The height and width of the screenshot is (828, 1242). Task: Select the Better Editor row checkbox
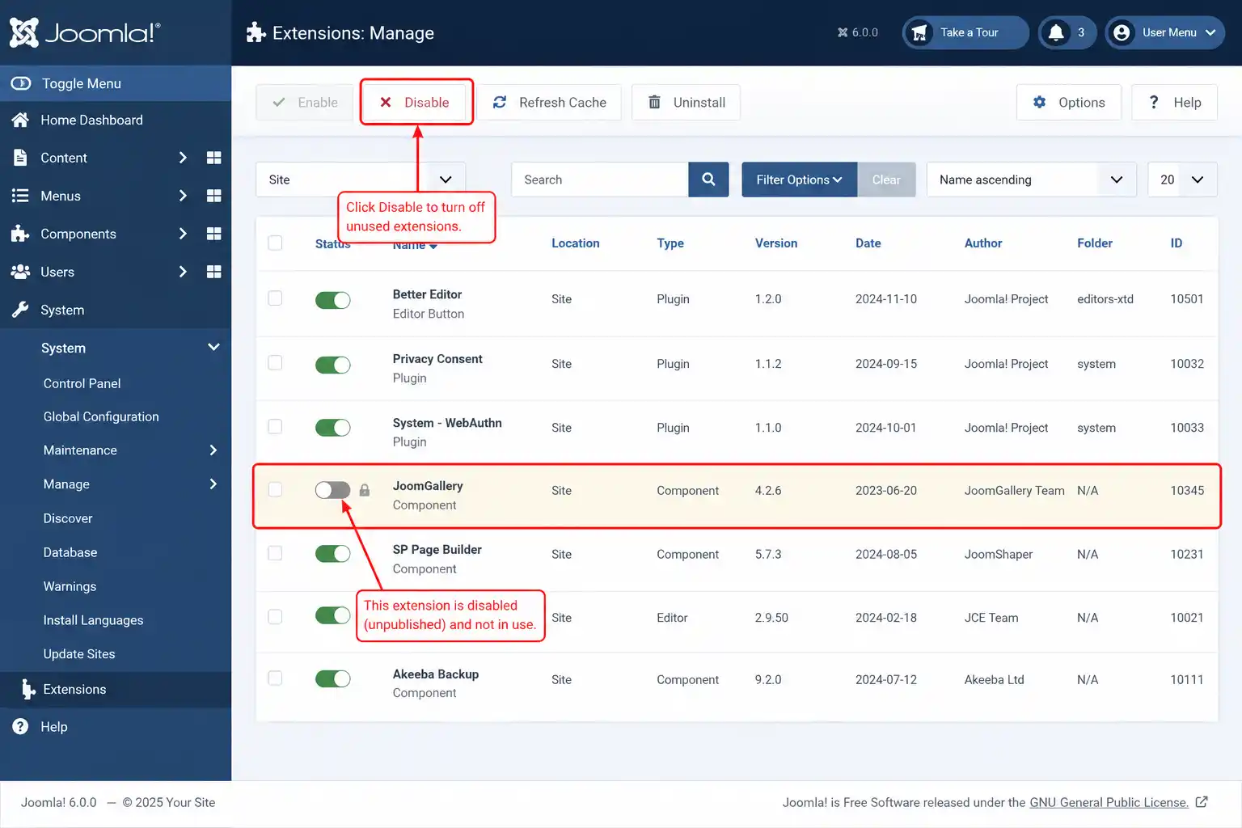tap(275, 298)
